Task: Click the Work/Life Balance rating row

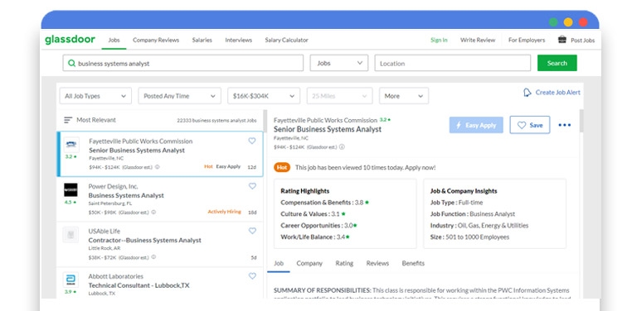Action: [x=315, y=237]
